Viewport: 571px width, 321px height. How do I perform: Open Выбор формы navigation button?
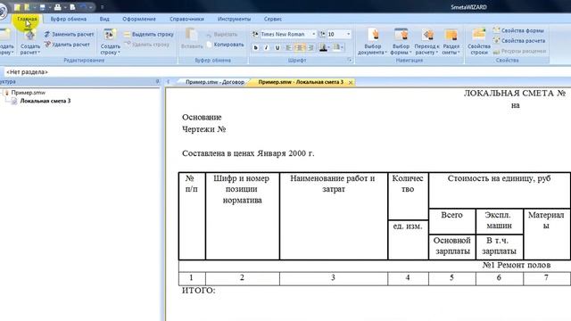click(x=401, y=42)
